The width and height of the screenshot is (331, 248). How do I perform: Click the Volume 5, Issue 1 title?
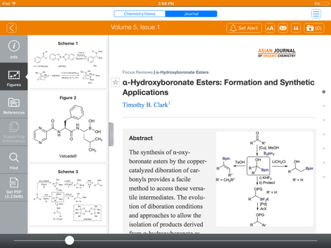[135, 28]
